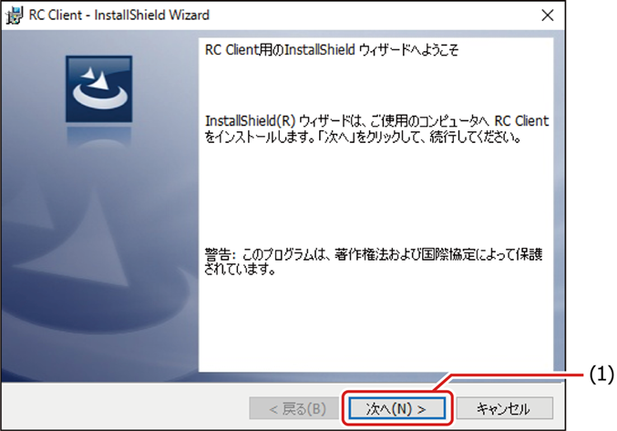Click the 次へ(N) > button

(397, 408)
